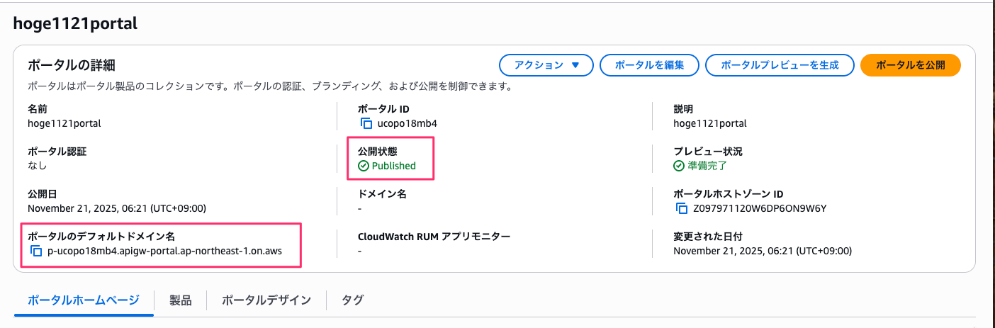Click the 準備完了 preview status text
This screenshot has height=328, width=995.
(707, 166)
